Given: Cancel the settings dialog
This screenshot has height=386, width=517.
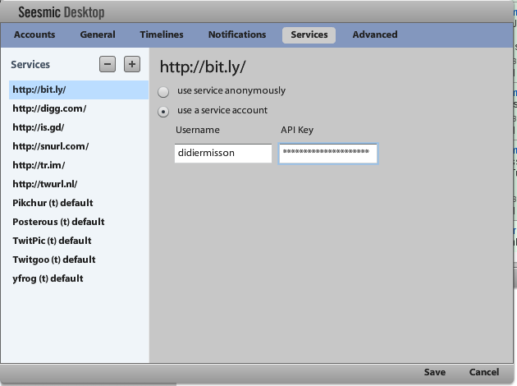Looking at the screenshot, I should 484,372.
